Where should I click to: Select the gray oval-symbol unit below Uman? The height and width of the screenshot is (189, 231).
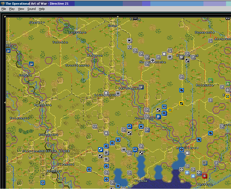click(x=129, y=40)
